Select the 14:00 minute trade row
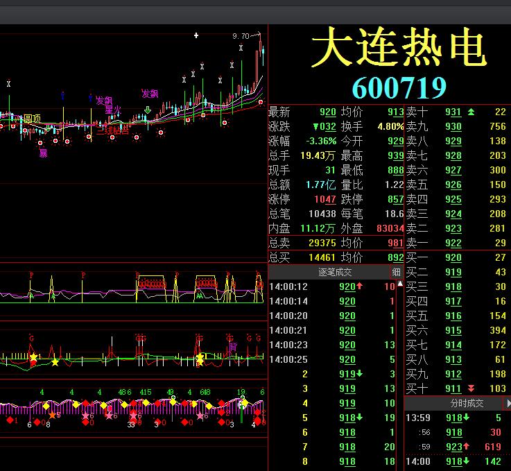The height and width of the screenshot is (471, 511). 457,461
